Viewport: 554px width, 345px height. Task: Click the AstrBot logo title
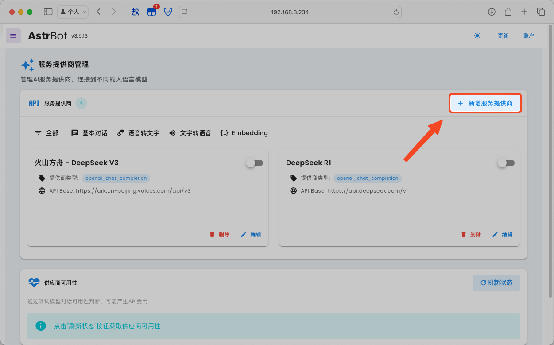click(48, 36)
